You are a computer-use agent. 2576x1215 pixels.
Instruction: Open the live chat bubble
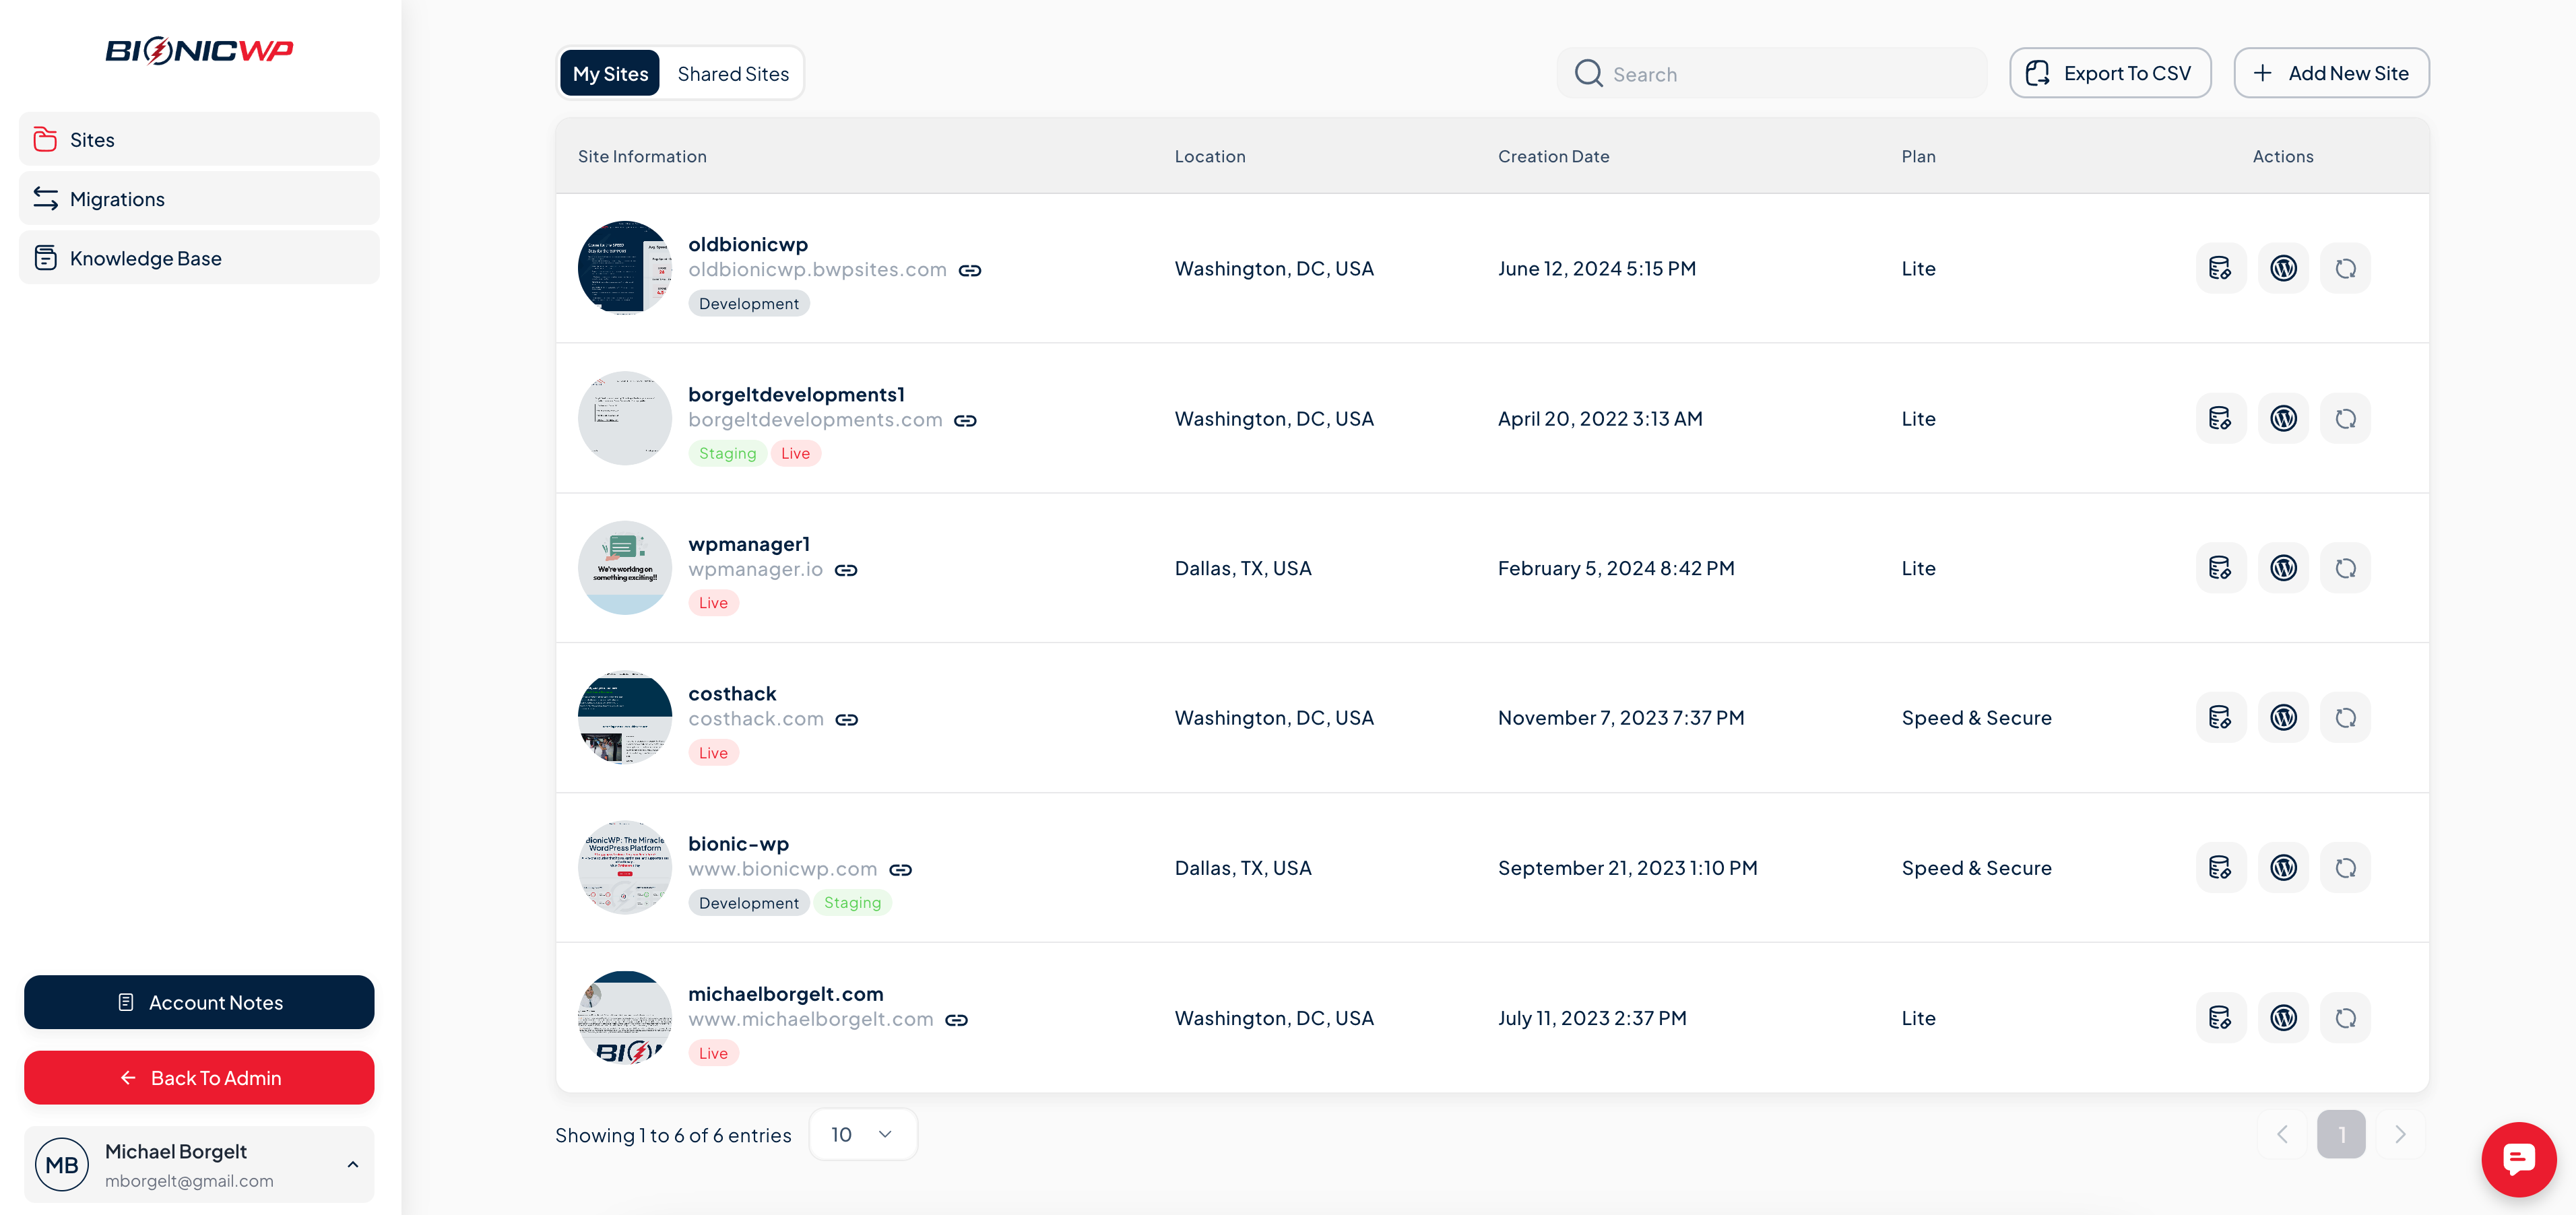2518,1159
